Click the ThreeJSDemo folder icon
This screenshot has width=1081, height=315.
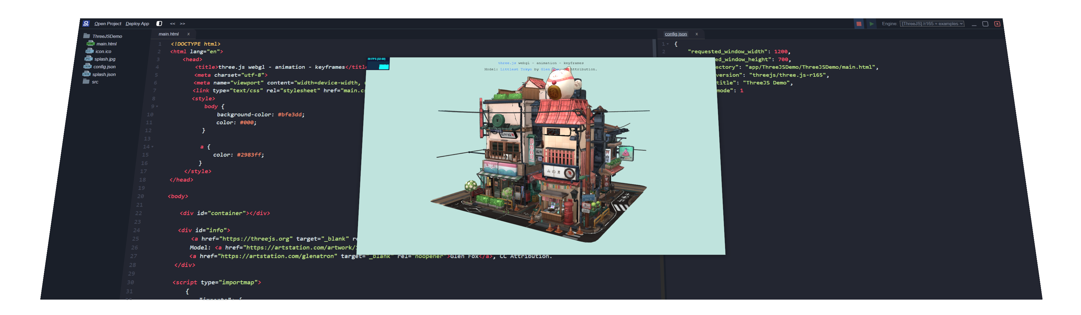pos(87,36)
